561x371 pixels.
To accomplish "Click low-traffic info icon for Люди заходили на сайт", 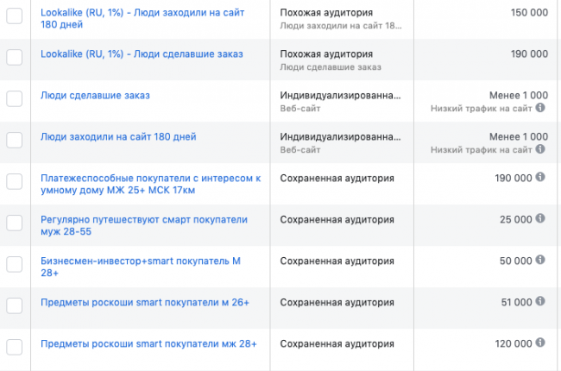I will click(x=540, y=150).
